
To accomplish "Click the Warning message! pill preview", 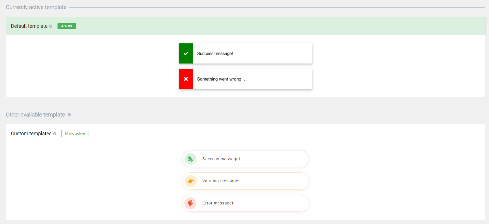I will pyautogui.click(x=246, y=181).
